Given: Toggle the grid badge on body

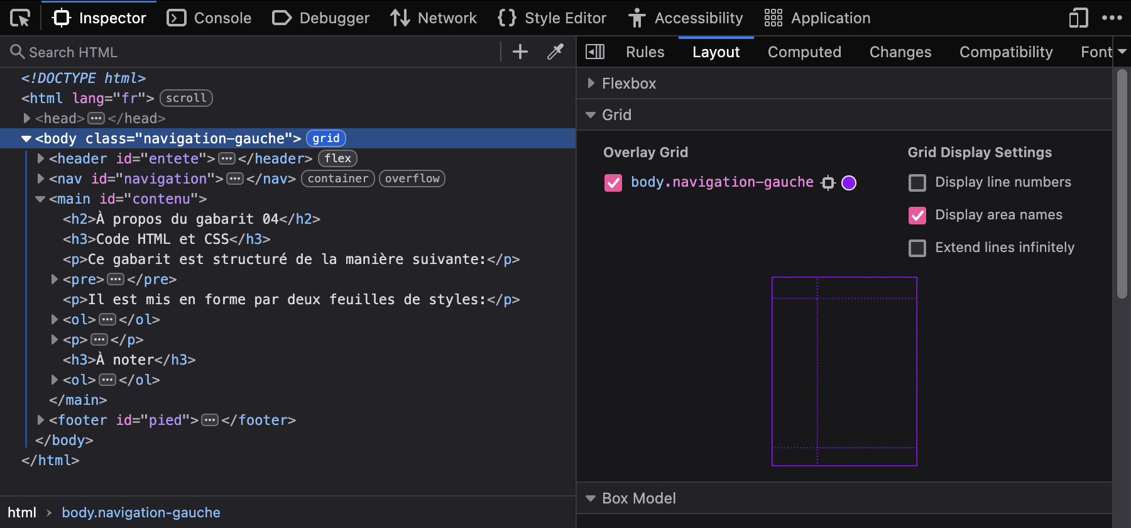Looking at the screenshot, I should pyautogui.click(x=326, y=138).
